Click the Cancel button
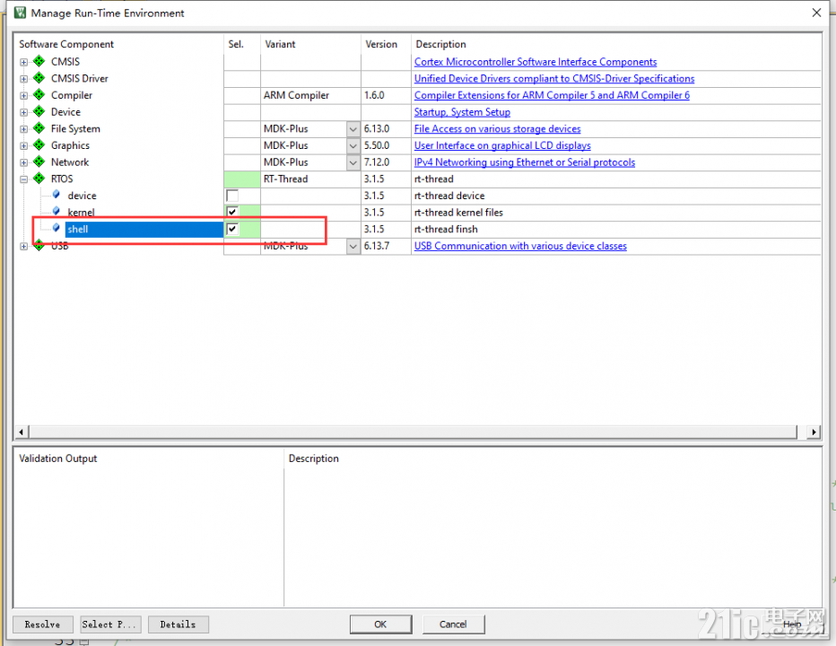The width and height of the screenshot is (836, 646). coord(453,624)
